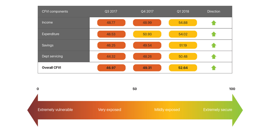Click the Expenditure row label
This screenshot has width=261, height=130.
pos(50,34)
